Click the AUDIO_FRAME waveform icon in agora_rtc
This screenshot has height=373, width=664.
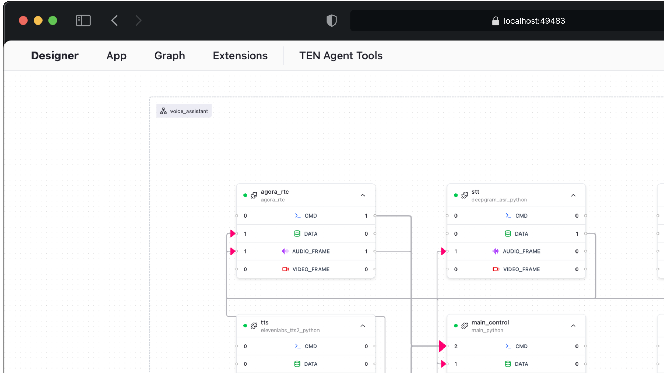point(285,251)
